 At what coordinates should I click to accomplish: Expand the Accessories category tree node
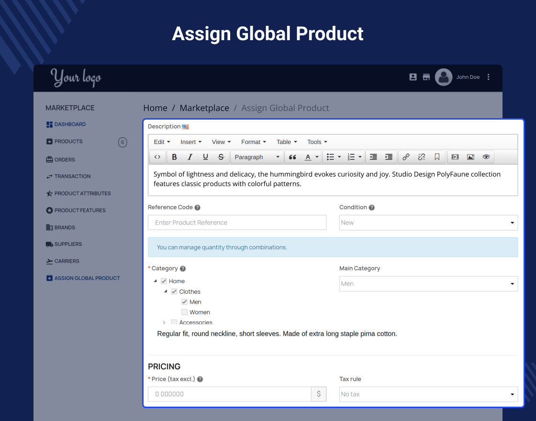click(165, 322)
